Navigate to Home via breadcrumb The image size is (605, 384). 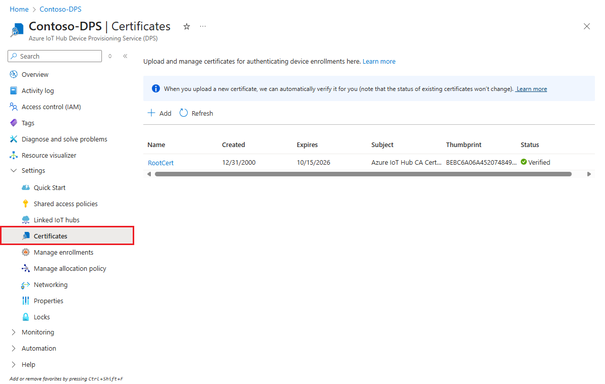click(x=19, y=9)
